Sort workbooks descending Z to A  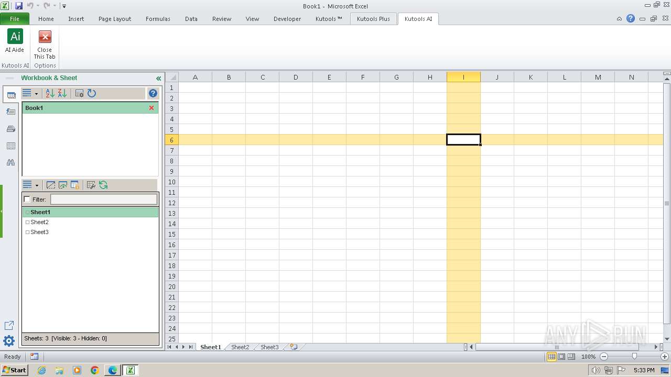[62, 93]
